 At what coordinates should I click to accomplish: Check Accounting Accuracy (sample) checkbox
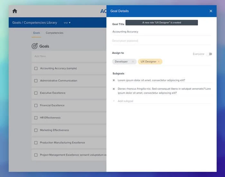click(x=36, y=69)
